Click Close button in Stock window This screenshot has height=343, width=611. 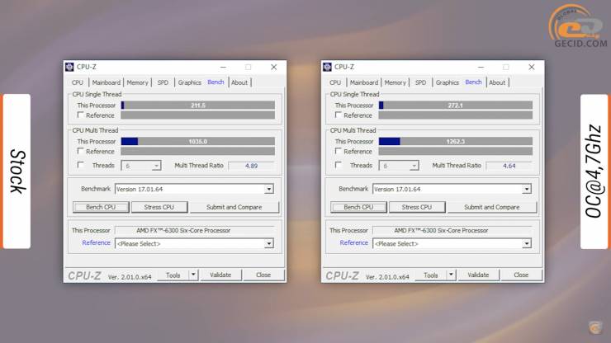pyautogui.click(x=263, y=275)
